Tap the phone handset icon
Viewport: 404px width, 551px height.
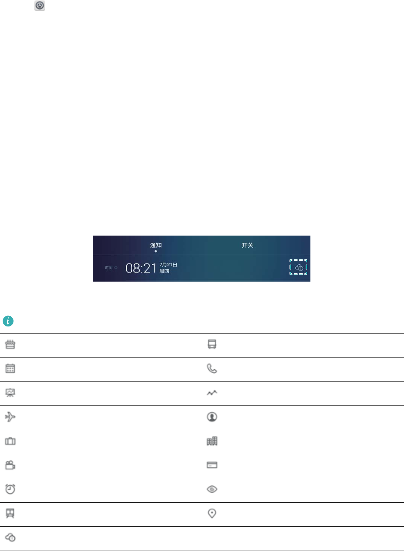212,369
